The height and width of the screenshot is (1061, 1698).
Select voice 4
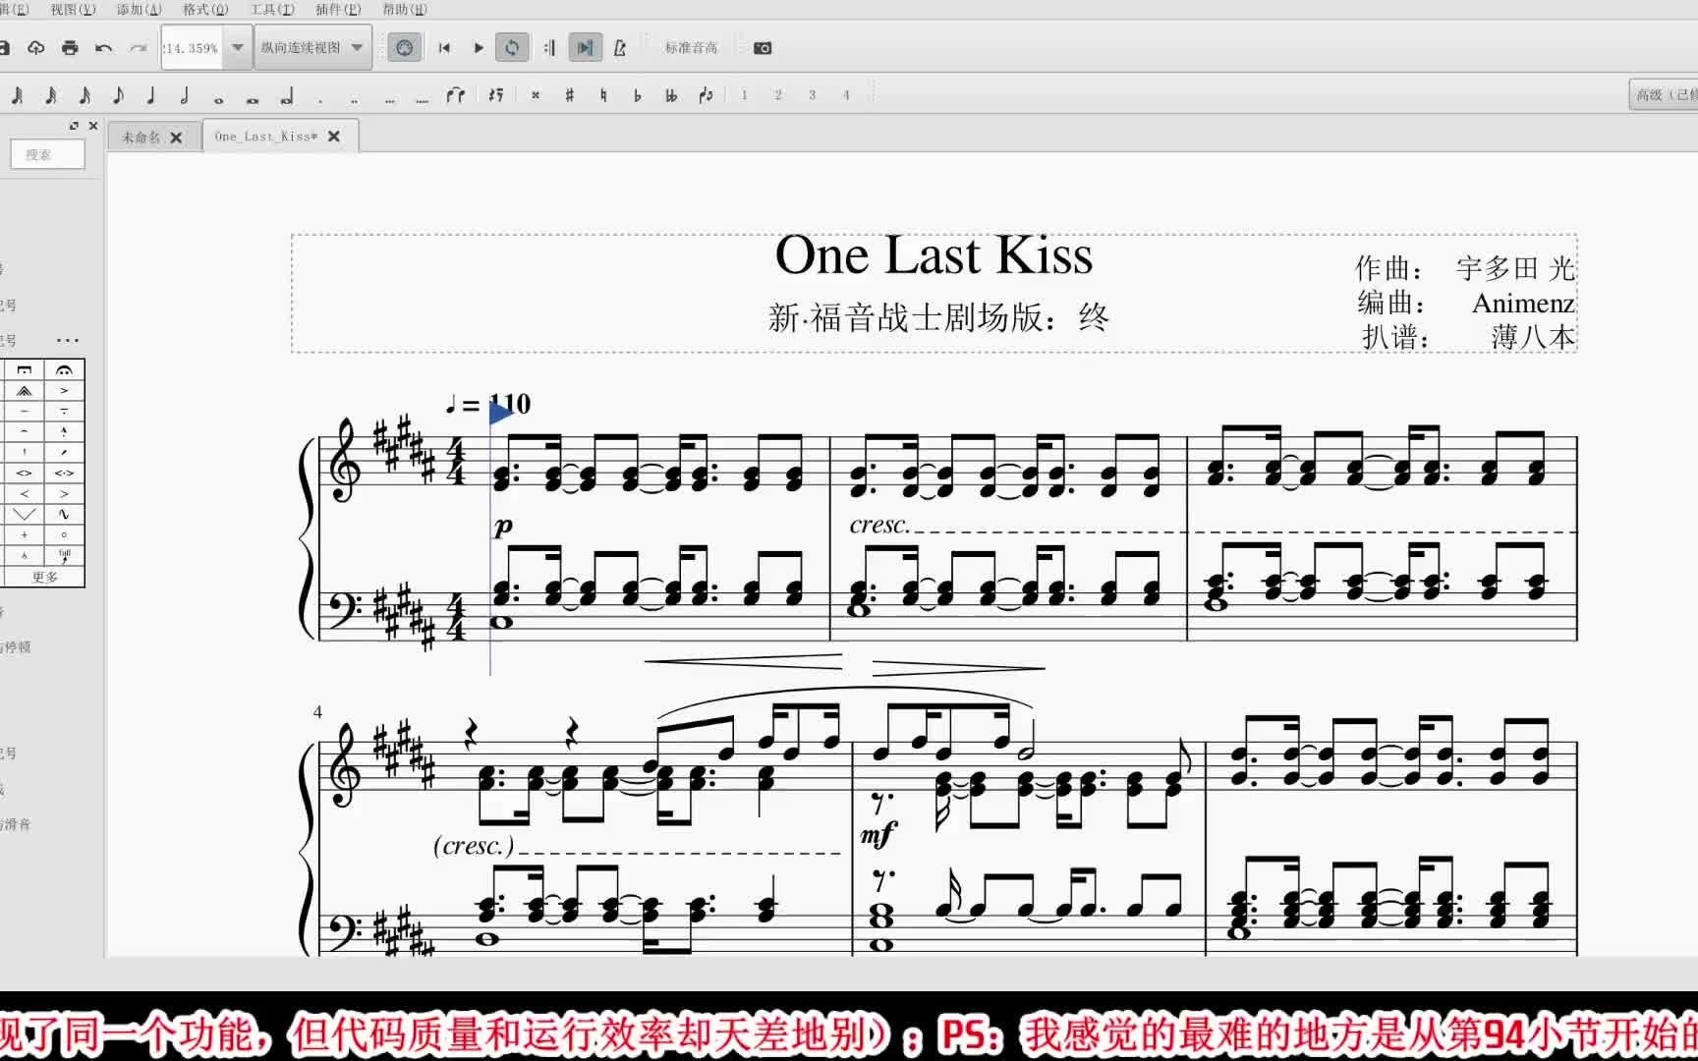[x=846, y=95]
